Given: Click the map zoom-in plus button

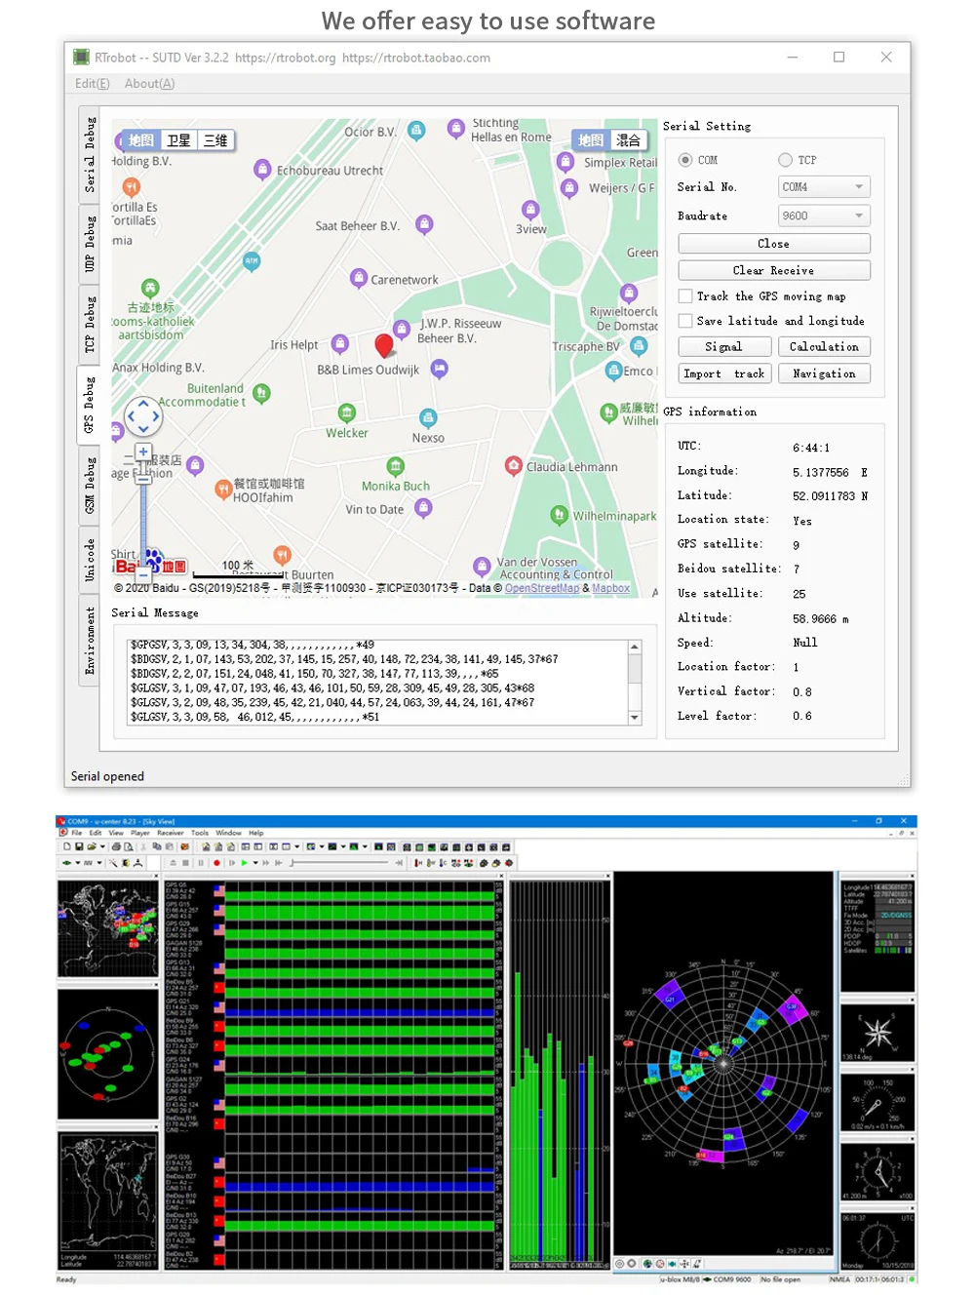Looking at the screenshot, I should 143,452.
